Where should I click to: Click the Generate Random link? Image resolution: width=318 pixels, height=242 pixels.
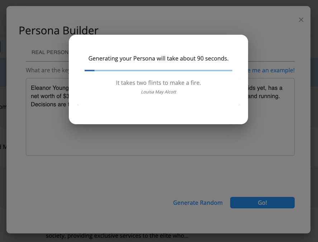(x=198, y=203)
